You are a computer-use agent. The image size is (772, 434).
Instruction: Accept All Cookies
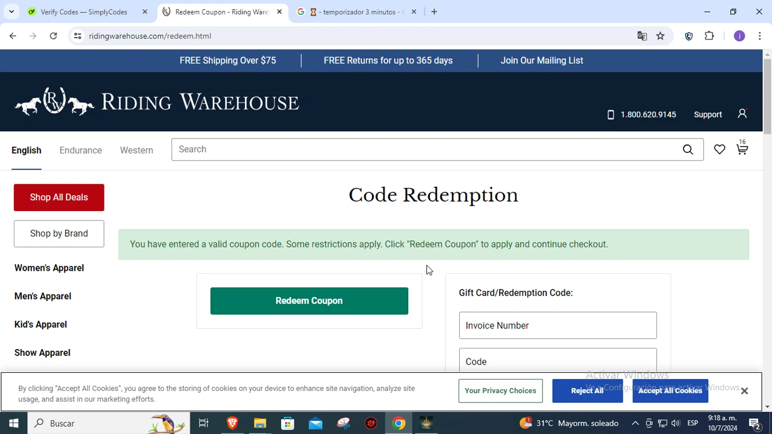(670, 391)
